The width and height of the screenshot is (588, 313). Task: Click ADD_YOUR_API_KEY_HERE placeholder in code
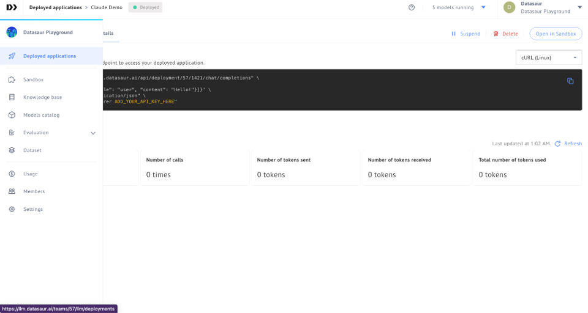(x=145, y=101)
